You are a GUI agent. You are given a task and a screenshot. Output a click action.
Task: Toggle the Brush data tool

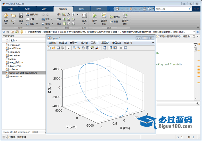(x=97, y=48)
